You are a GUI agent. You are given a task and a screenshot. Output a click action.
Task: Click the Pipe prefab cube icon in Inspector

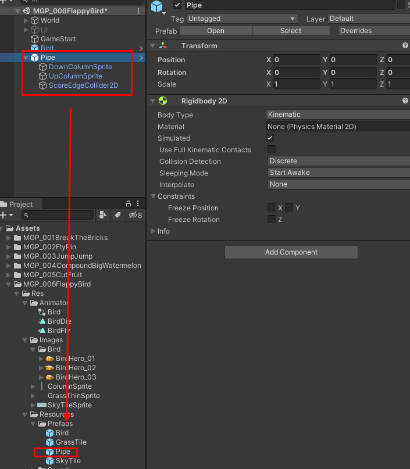157,6
